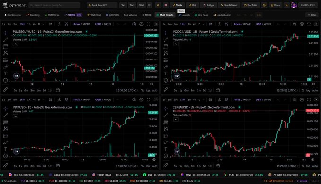Open candle chart style in PULSEGUY chart
321x184 pixels.
51,24
